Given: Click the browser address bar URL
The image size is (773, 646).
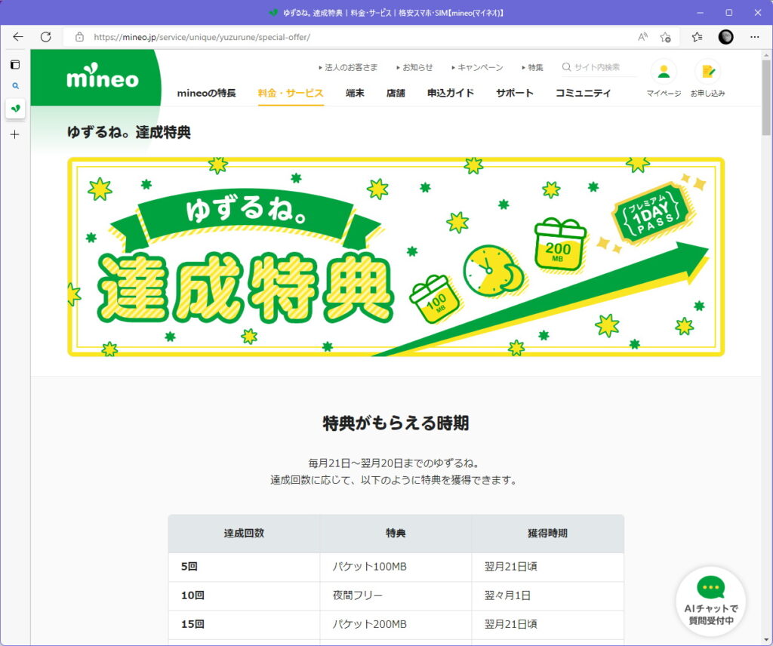Looking at the screenshot, I should (x=202, y=37).
